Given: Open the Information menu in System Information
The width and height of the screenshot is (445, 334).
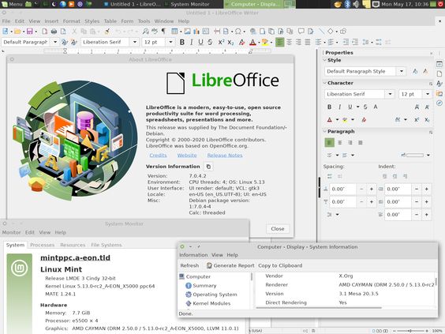Looking at the screenshot, I should click(193, 255).
